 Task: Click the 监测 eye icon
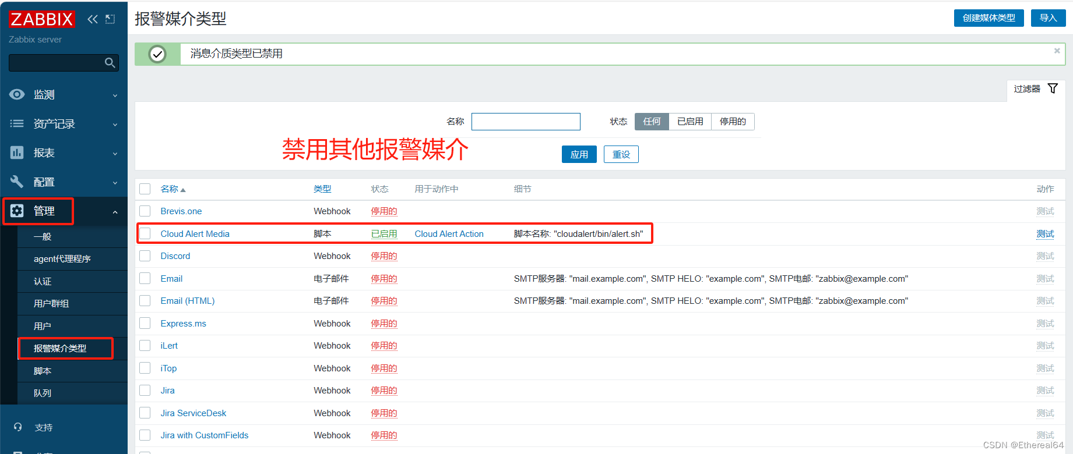17,94
